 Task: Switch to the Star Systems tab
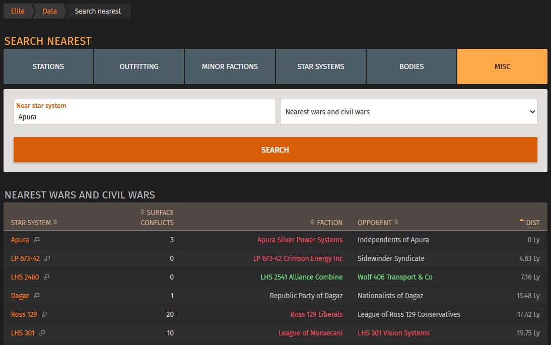point(321,66)
